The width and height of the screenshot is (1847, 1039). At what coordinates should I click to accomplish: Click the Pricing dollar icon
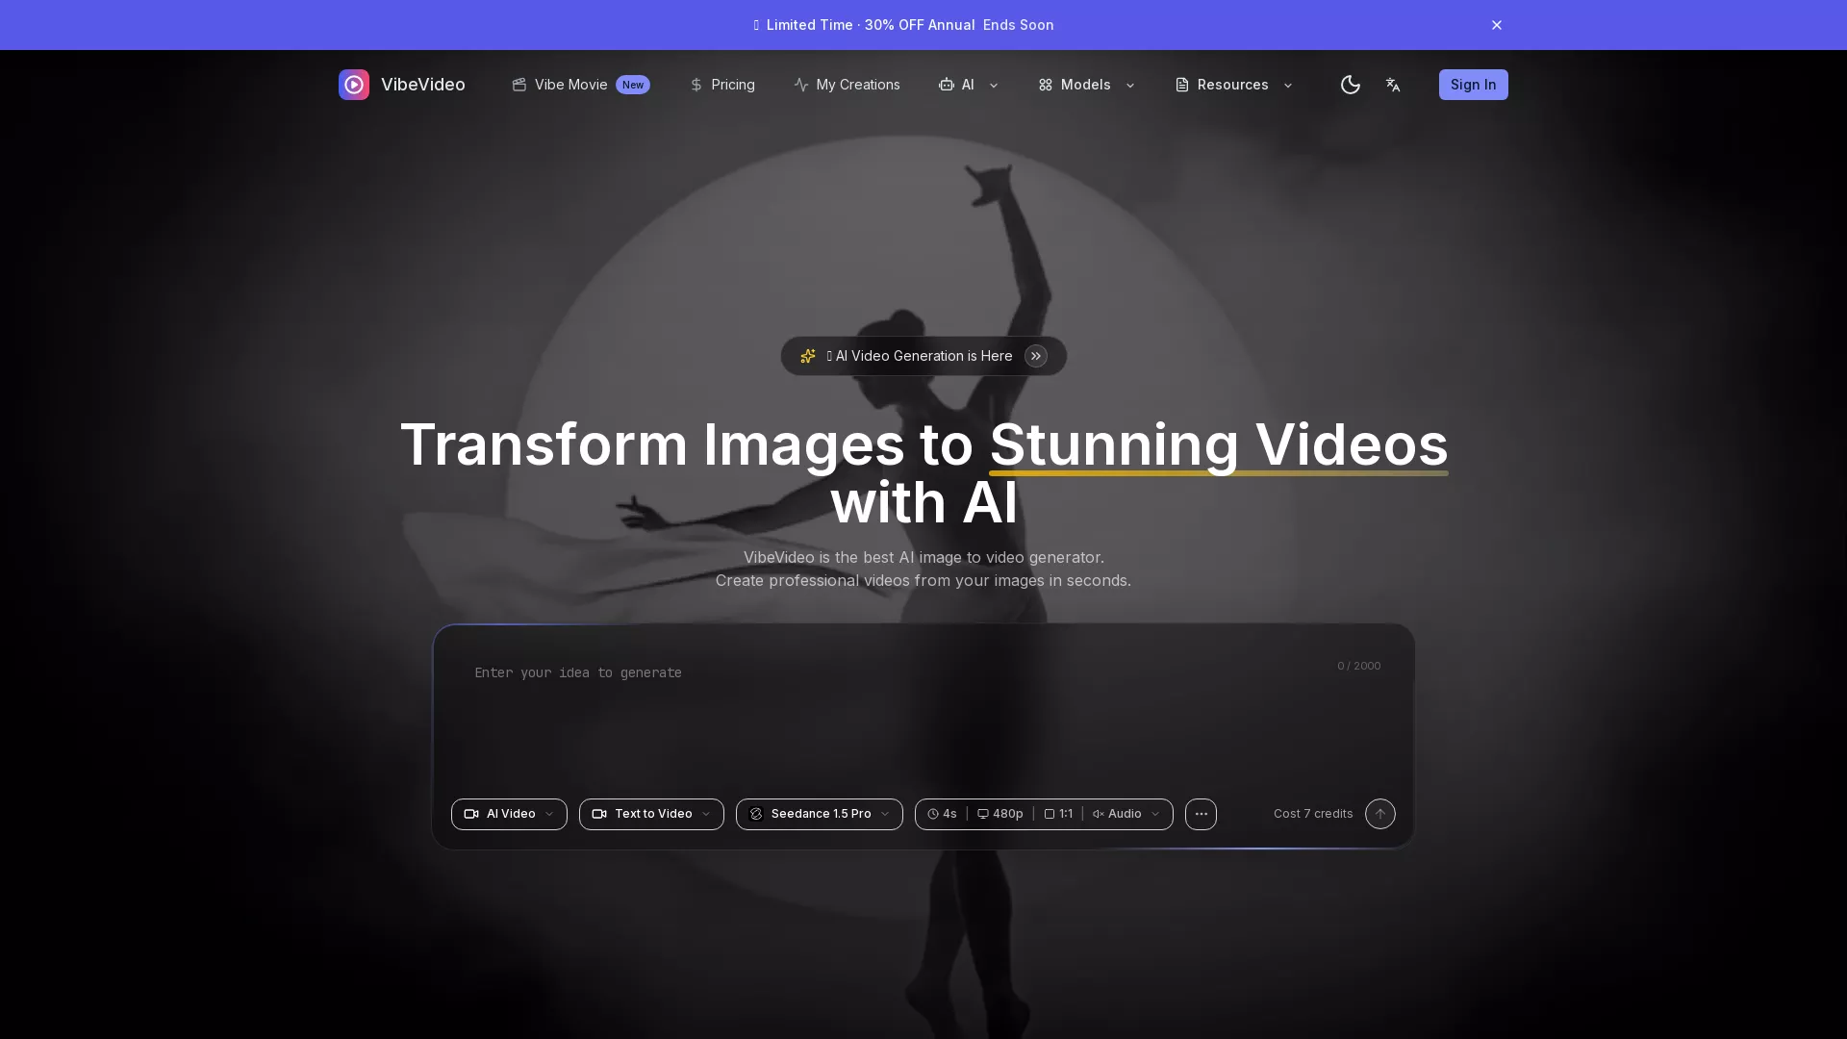click(x=696, y=85)
